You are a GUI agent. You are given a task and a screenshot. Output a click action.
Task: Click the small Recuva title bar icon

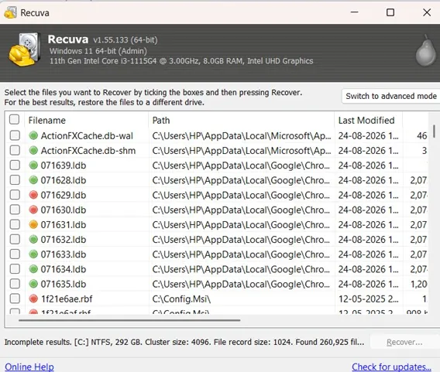tap(10, 12)
